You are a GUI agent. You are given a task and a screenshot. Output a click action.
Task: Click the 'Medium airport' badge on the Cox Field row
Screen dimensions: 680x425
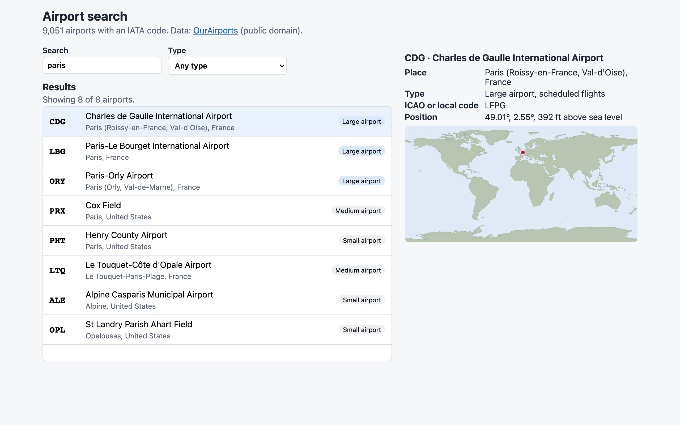pos(358,211)
